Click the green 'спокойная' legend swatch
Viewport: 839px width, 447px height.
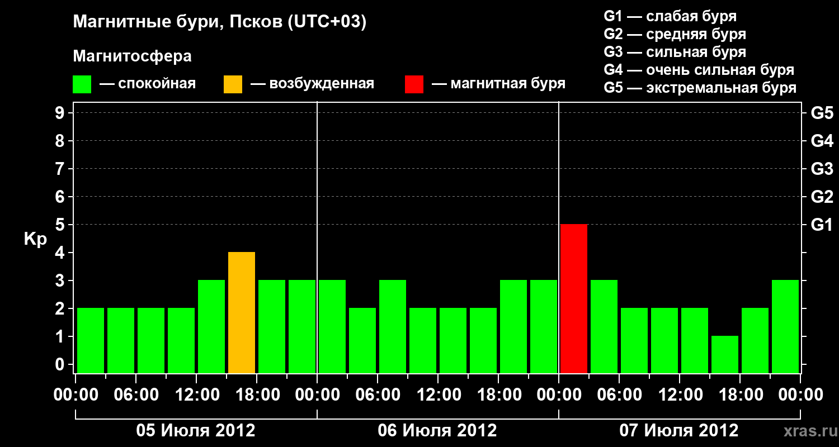[82, 84]
